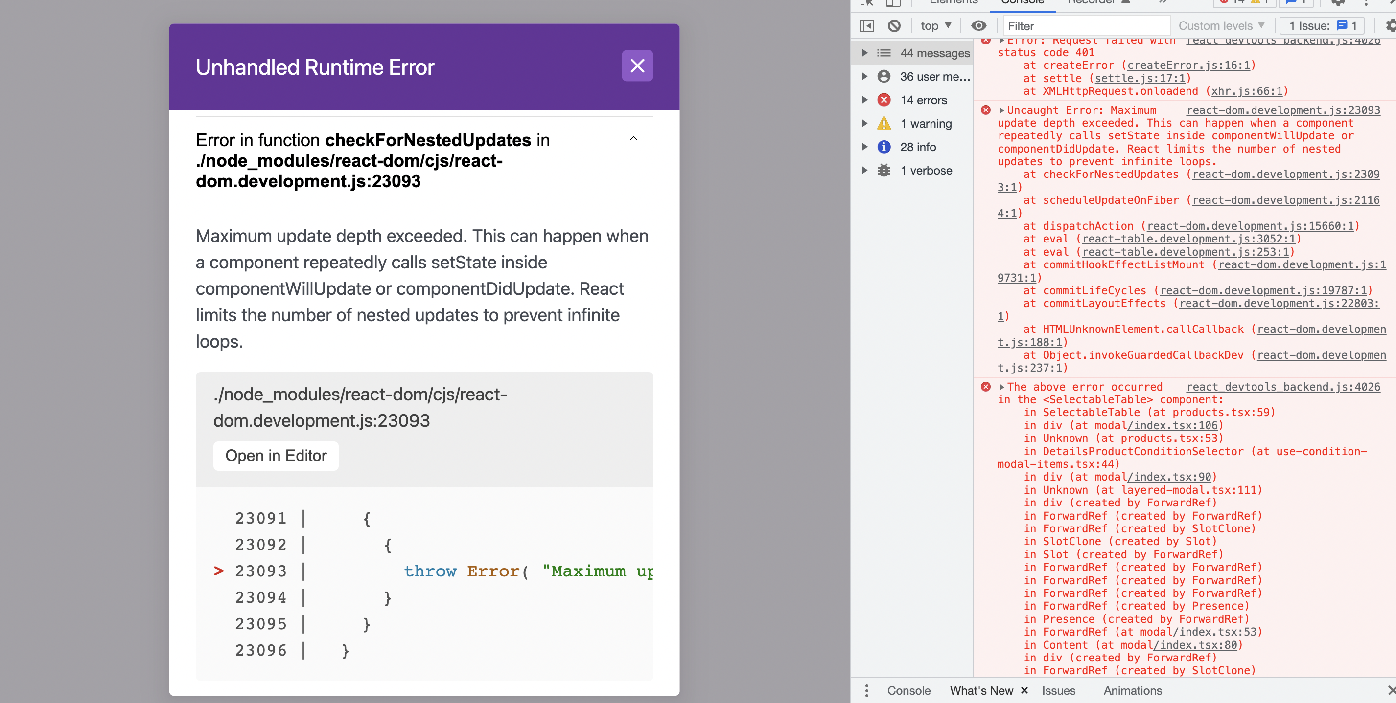The image size is (1396, 703).
Task: Expand the 44 messages group
Action: (x=865, y=53)
